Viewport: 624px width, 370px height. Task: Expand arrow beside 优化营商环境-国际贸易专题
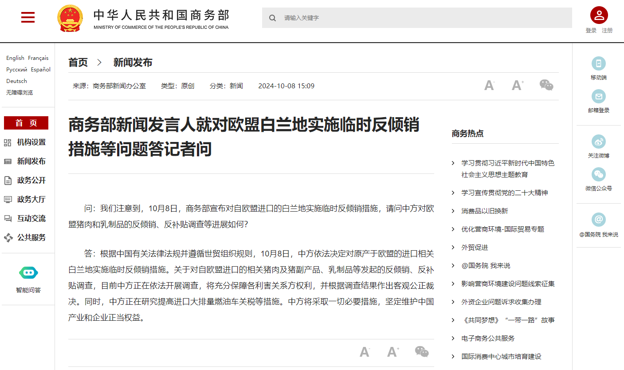[453, 229]
